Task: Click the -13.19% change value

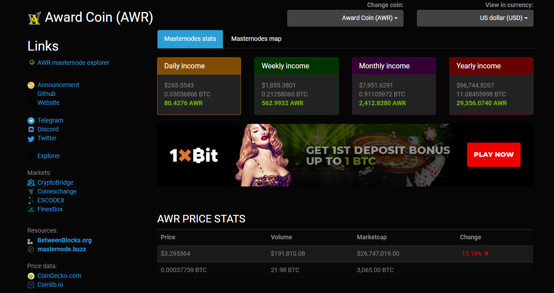Action: 471,253
